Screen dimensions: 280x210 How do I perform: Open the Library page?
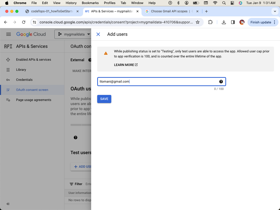coord(21,70)
